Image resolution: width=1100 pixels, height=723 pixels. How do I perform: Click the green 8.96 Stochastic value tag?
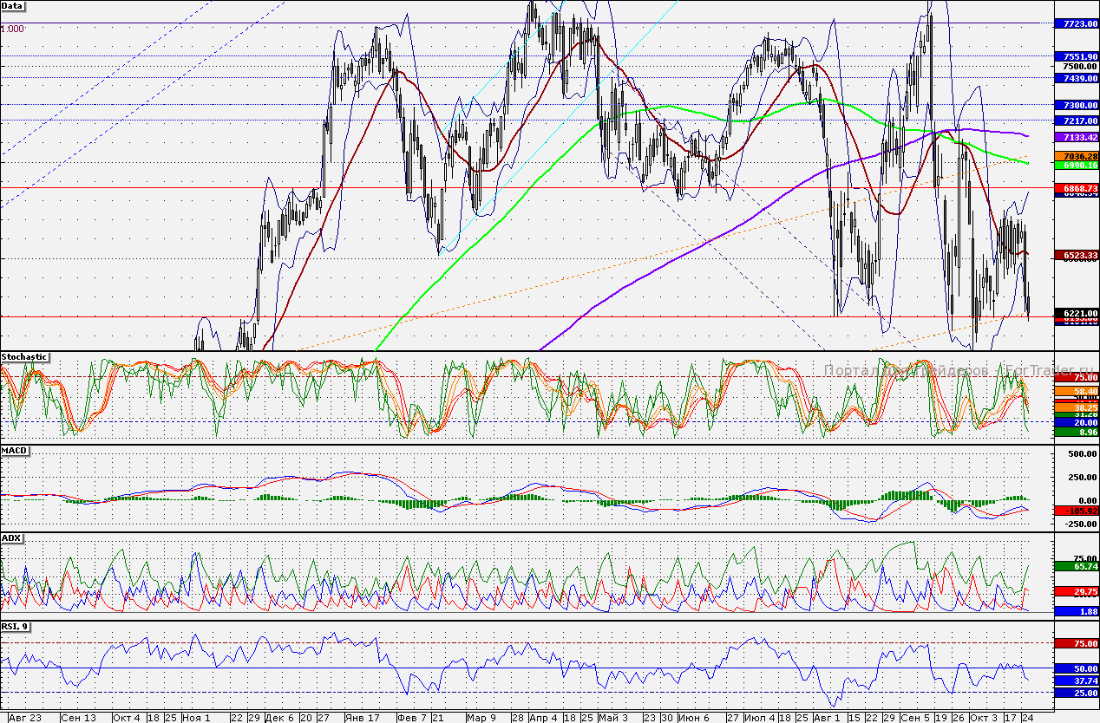pos(1076,431)
